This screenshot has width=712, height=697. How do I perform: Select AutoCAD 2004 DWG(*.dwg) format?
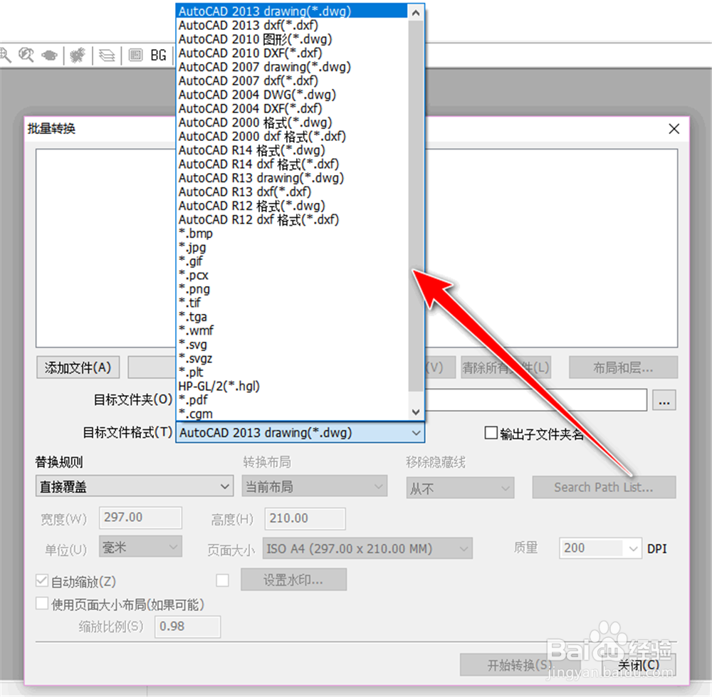coord(291,95)
